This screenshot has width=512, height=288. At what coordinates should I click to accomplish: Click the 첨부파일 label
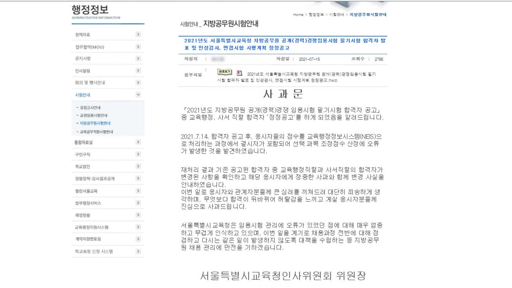[x=193, y=75]
